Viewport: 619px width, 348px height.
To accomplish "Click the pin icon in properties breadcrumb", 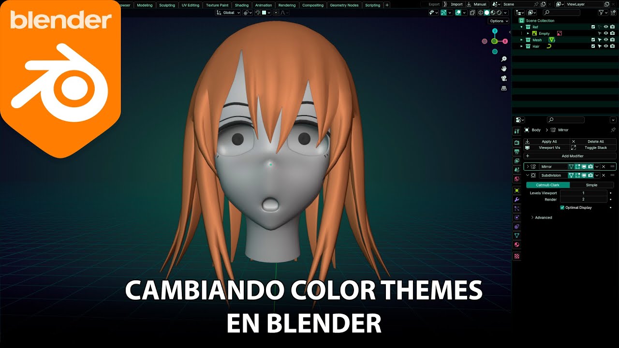I will 613,130.
